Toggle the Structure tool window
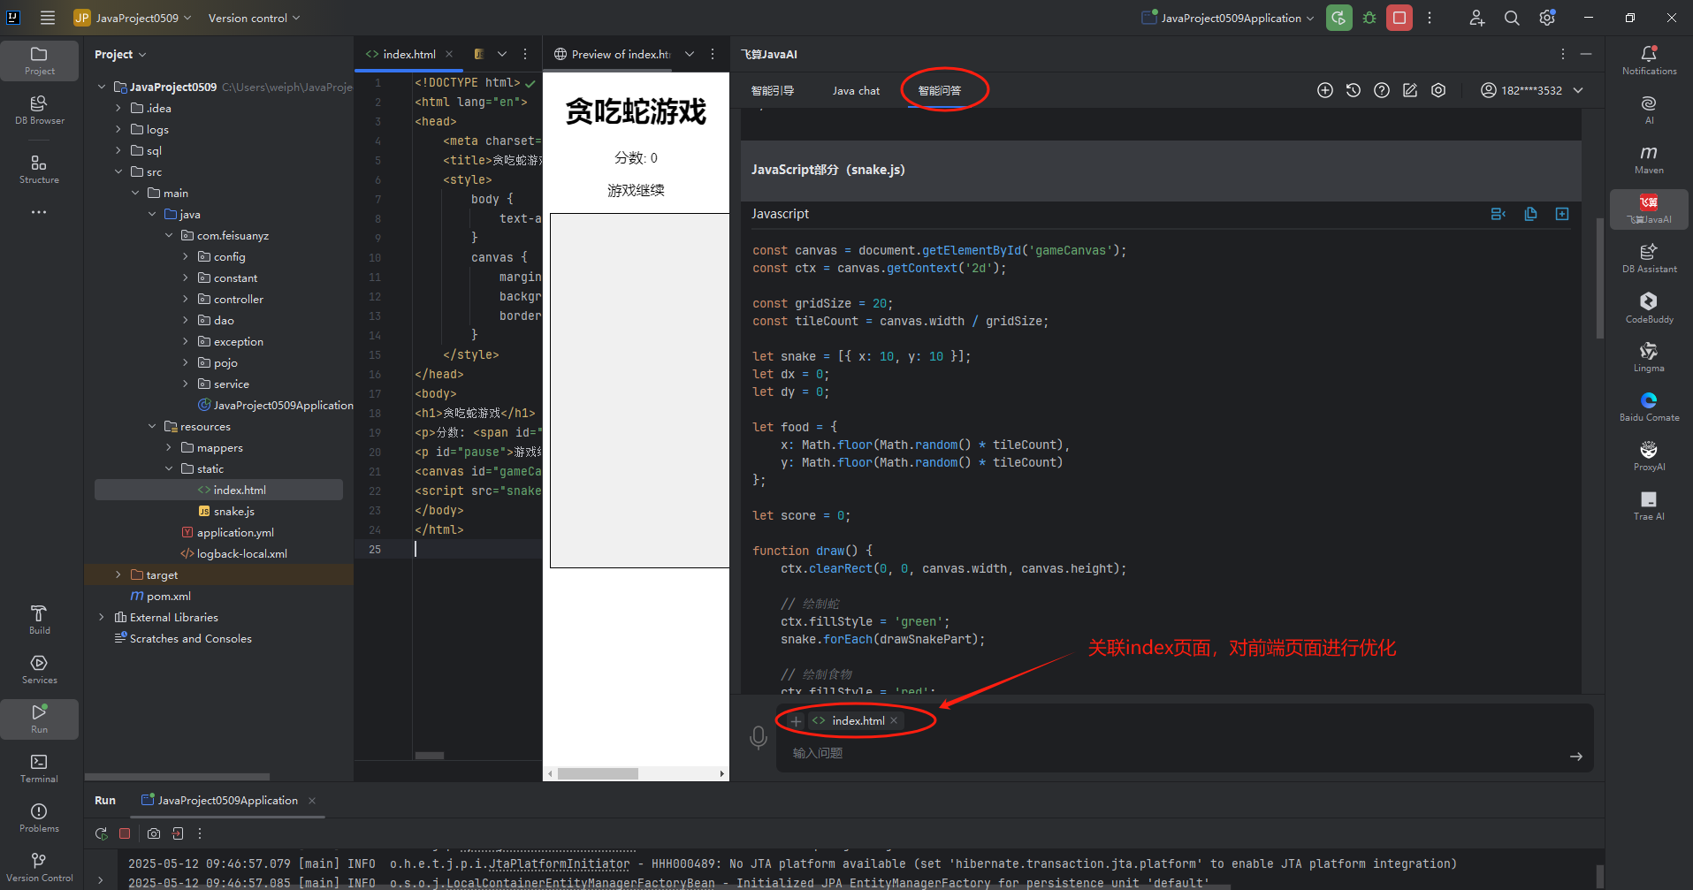This screenshot has width=1693, height=890. pyautogui.click(x=39, y=169)
